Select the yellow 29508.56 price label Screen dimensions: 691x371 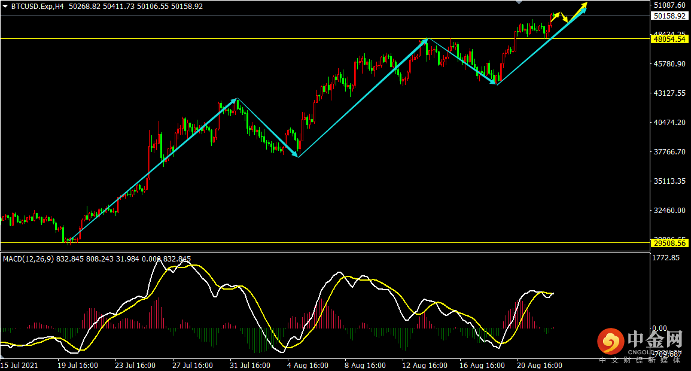[x=669, y=243]
